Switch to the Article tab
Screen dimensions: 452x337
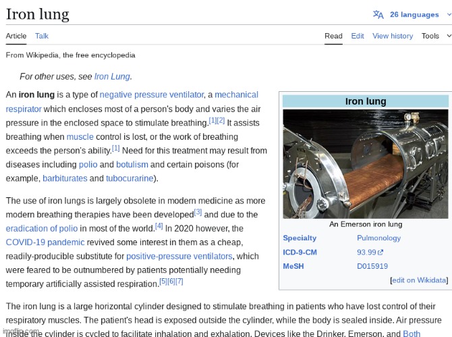pos(16,36)
